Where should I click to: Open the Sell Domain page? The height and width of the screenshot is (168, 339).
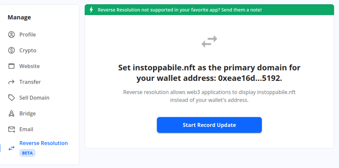tap(34, 98)
